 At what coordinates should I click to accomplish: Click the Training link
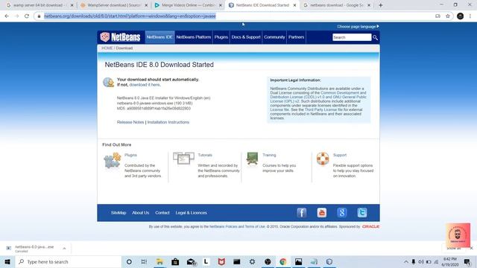tap(269, 155)
